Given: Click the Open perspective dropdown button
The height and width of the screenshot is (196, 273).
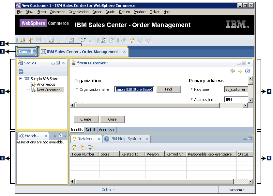Looking at the screenshot, I should [26, 52].
